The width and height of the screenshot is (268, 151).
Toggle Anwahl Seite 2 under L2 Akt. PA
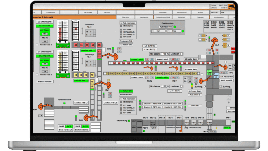coord(37,45)
